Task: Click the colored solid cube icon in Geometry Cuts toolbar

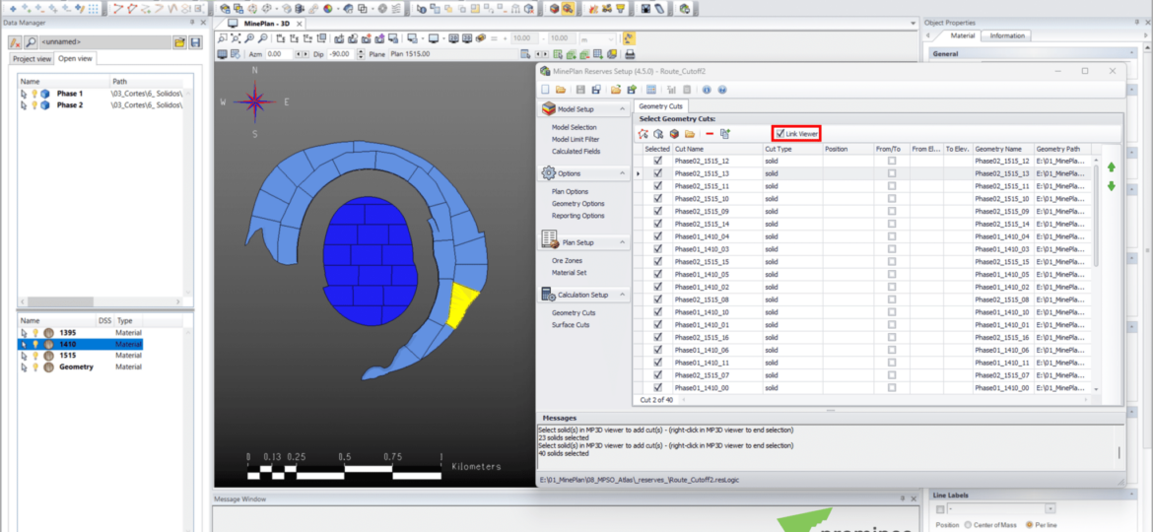Action: click(x=673, y=134)
